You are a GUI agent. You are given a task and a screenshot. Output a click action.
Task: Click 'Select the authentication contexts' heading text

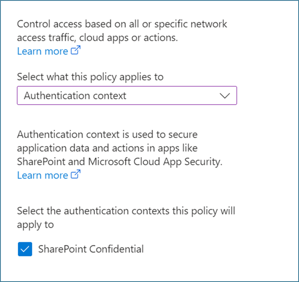click(126, 211)
